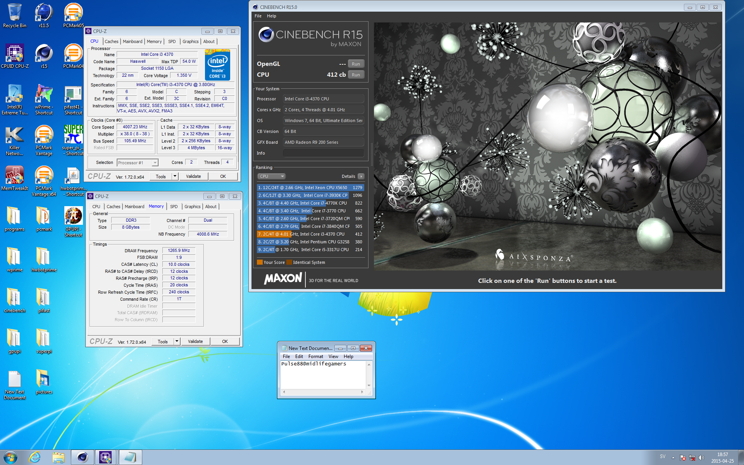The height and width of the screenshot is (465, 744).
Task: Click OK in bottom CPU-Z window
Action: tap(225, 341)
